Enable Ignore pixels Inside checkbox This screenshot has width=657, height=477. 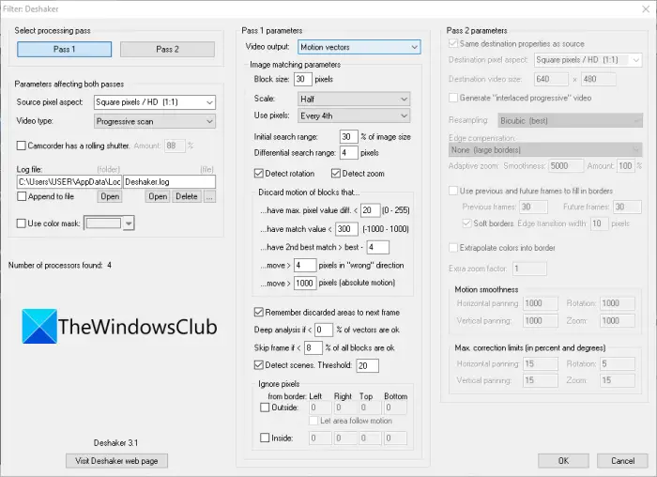click(265, 438)
